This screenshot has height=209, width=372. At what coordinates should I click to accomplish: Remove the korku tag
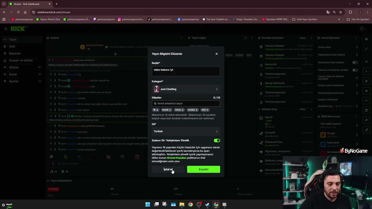(x=183, y=110)
